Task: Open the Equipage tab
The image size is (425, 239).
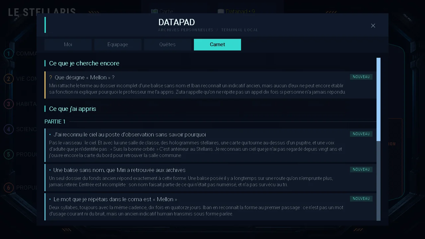Action: 118,44
